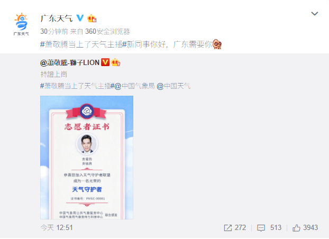This screenshot has width=329, height=239.
Task: Open the first #萧敬腾当上了天气主播# hashtag
Action: 83,44
